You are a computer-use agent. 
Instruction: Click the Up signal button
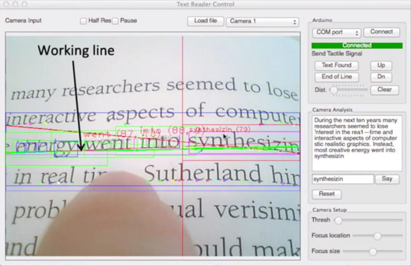pyautogui.click(x=380, y=65)
